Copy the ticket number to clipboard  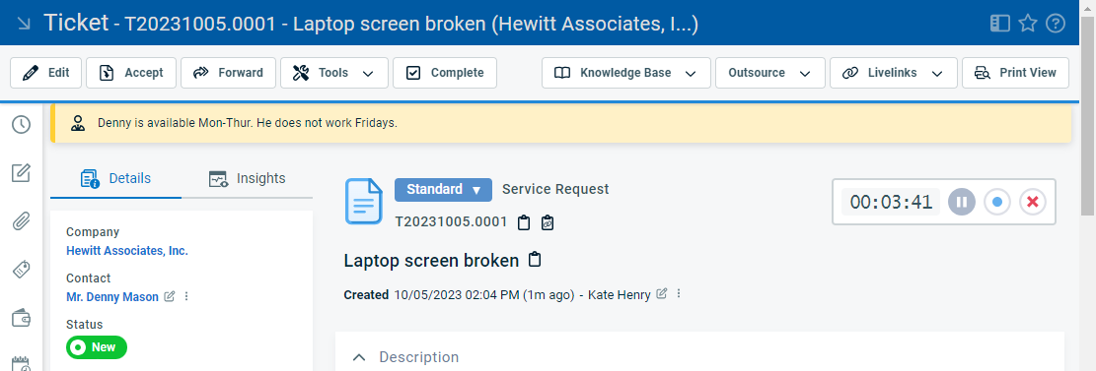(x=524, y=223)
